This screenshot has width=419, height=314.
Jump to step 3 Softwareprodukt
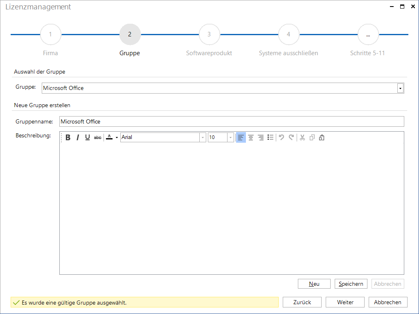[209, 34]
